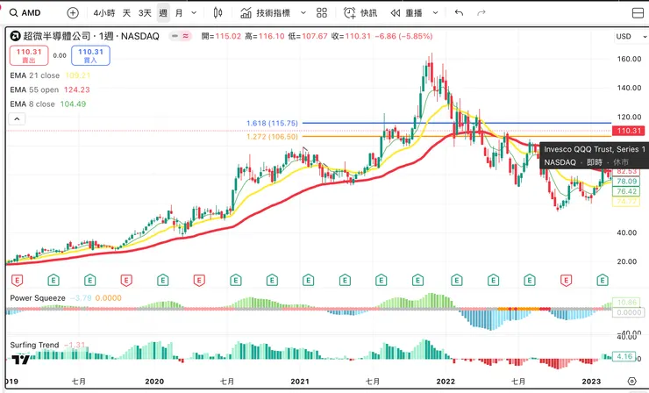Screen dimensions: 649x393
Task: Open the USD currency dropdown
Action: 624,36
